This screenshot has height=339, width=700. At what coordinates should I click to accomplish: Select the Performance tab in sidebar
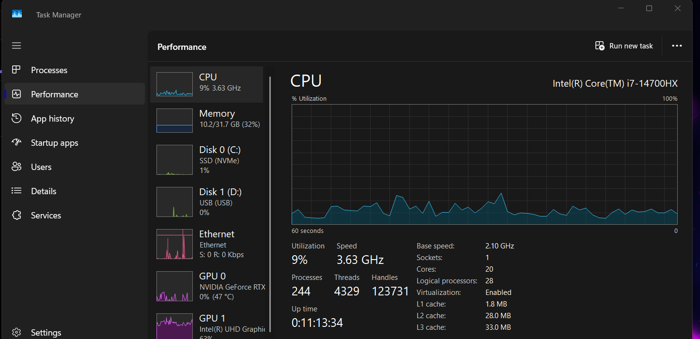click(54, 94)
